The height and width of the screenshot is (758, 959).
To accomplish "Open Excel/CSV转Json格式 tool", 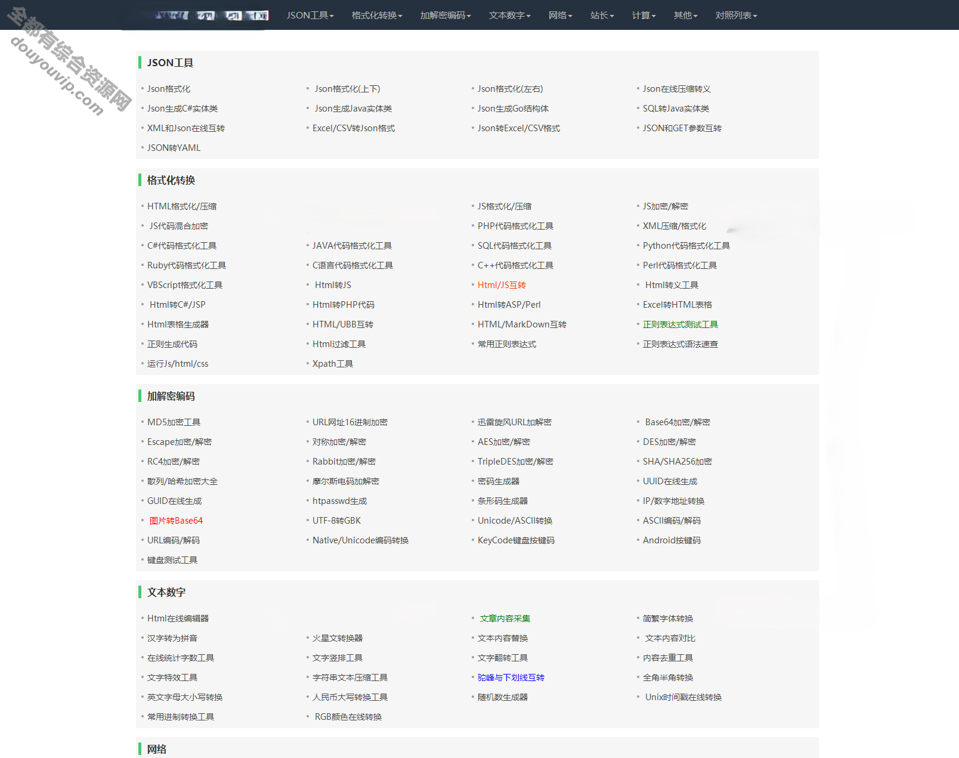I will 354,128.
